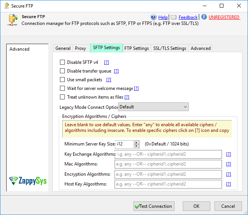Click the yellow cipher instructions note
Image resolution: width=248 pixels, height=215 pixels.
click(x=147, y=129)
